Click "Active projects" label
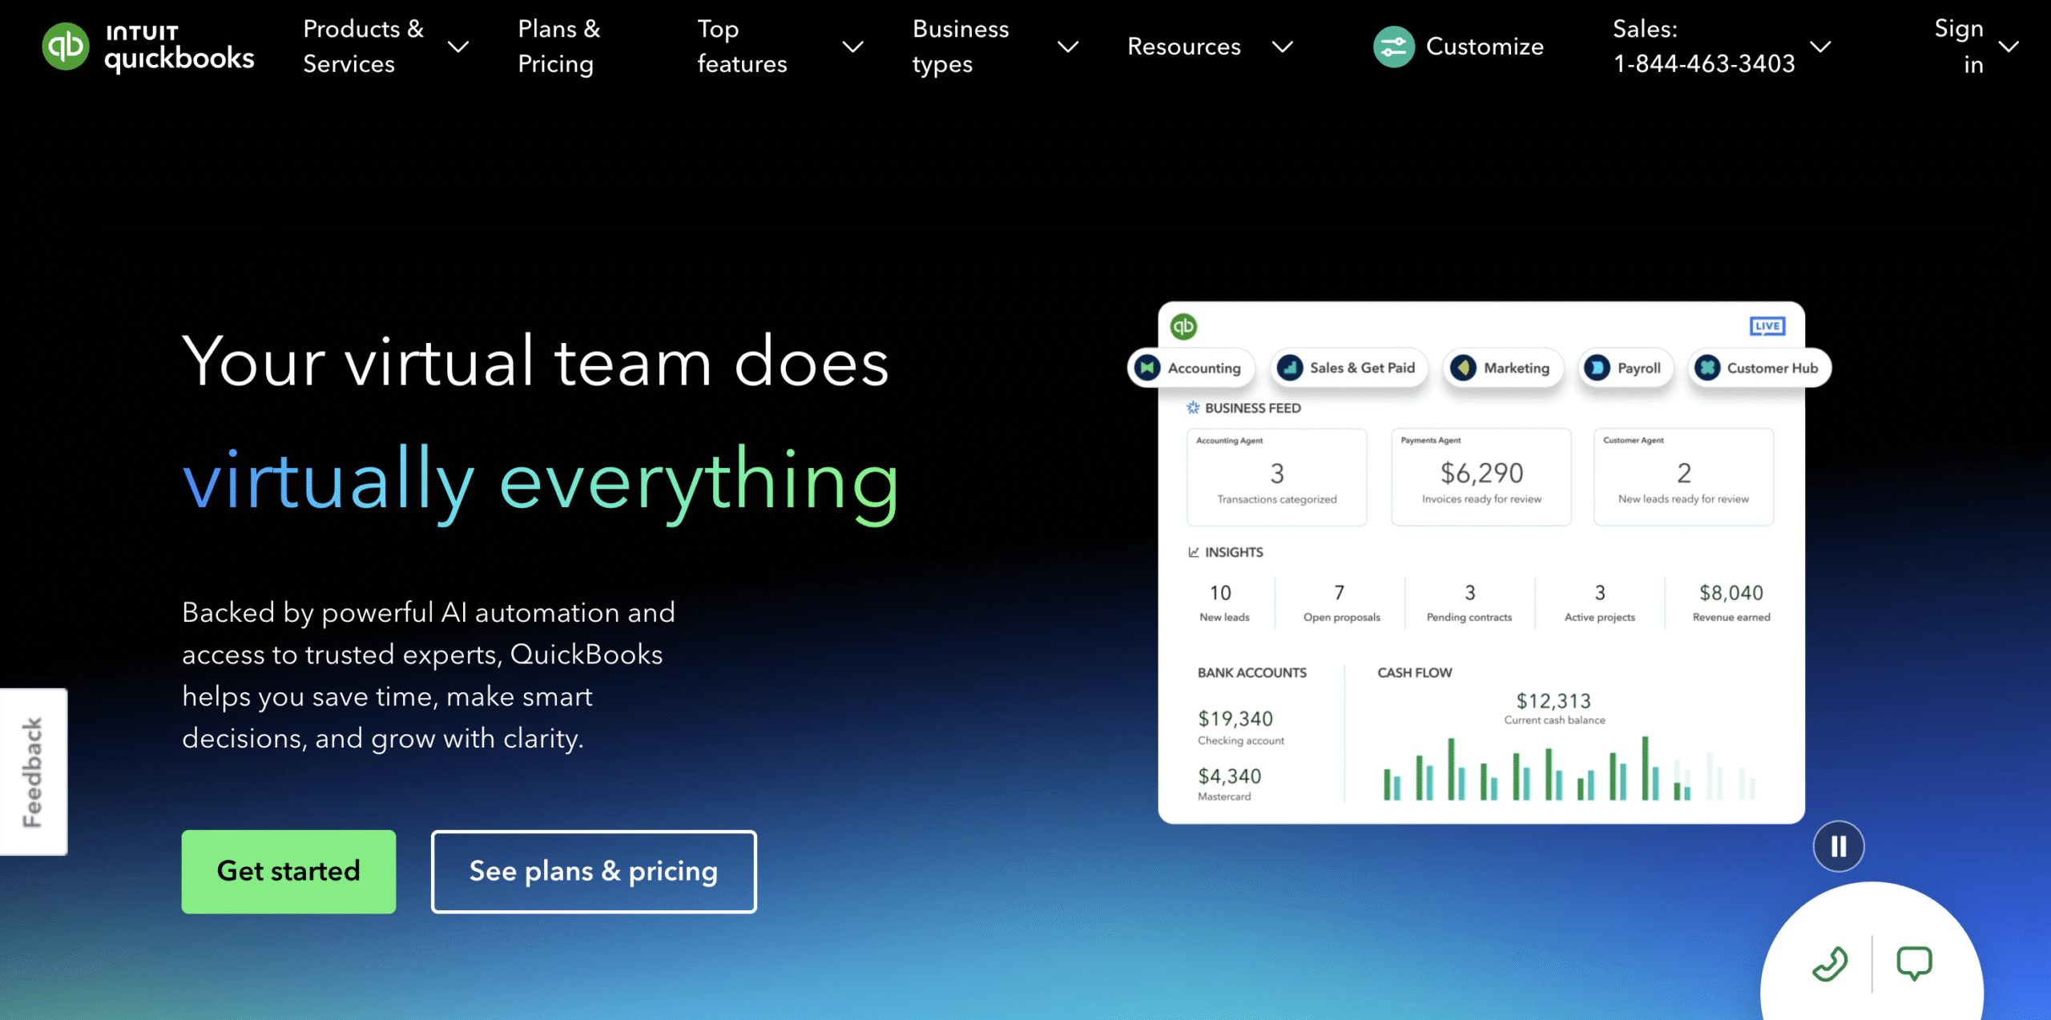 point(1600,617)
